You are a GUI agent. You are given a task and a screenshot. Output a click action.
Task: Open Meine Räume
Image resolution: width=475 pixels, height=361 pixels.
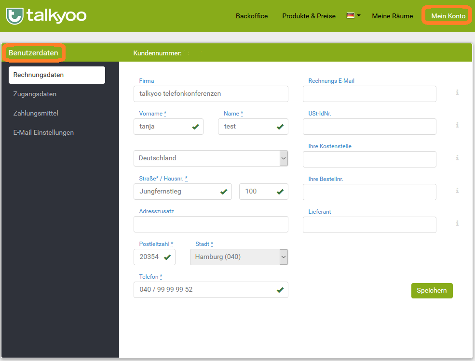(393, 16)
